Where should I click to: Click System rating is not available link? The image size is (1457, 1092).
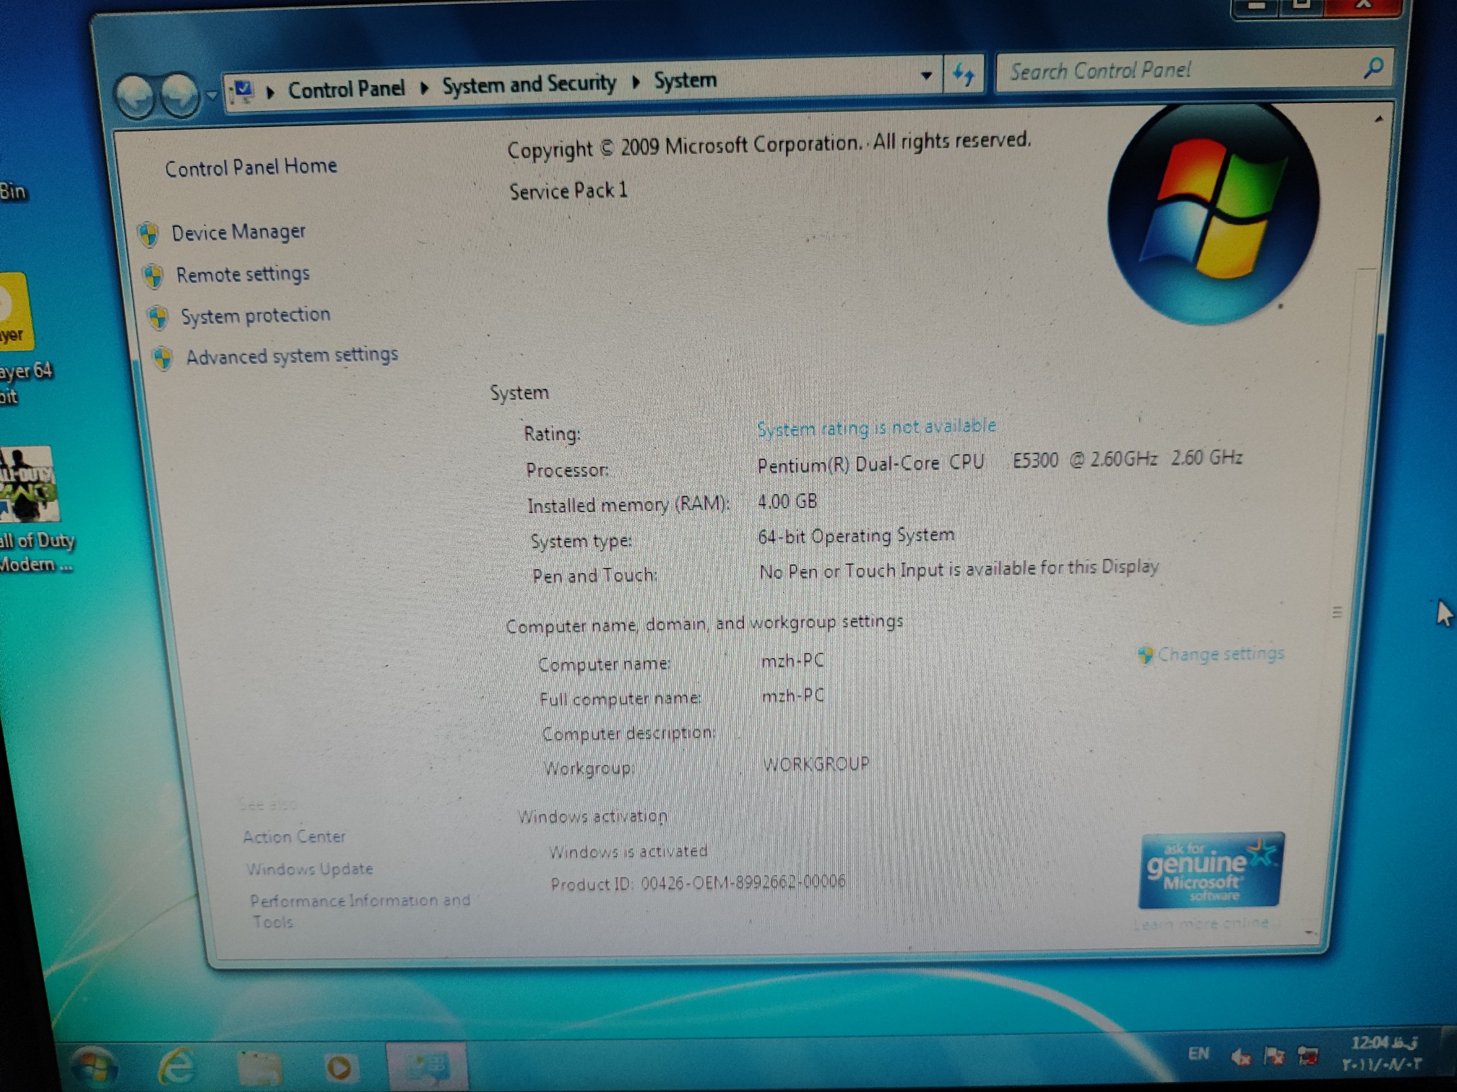coord(876,427)
